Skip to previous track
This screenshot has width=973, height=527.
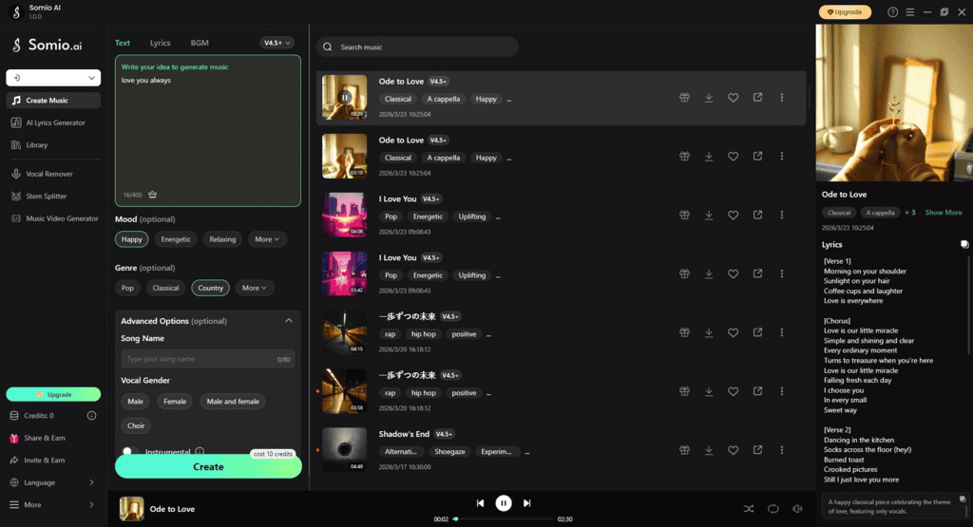click(x=480, y=503)
